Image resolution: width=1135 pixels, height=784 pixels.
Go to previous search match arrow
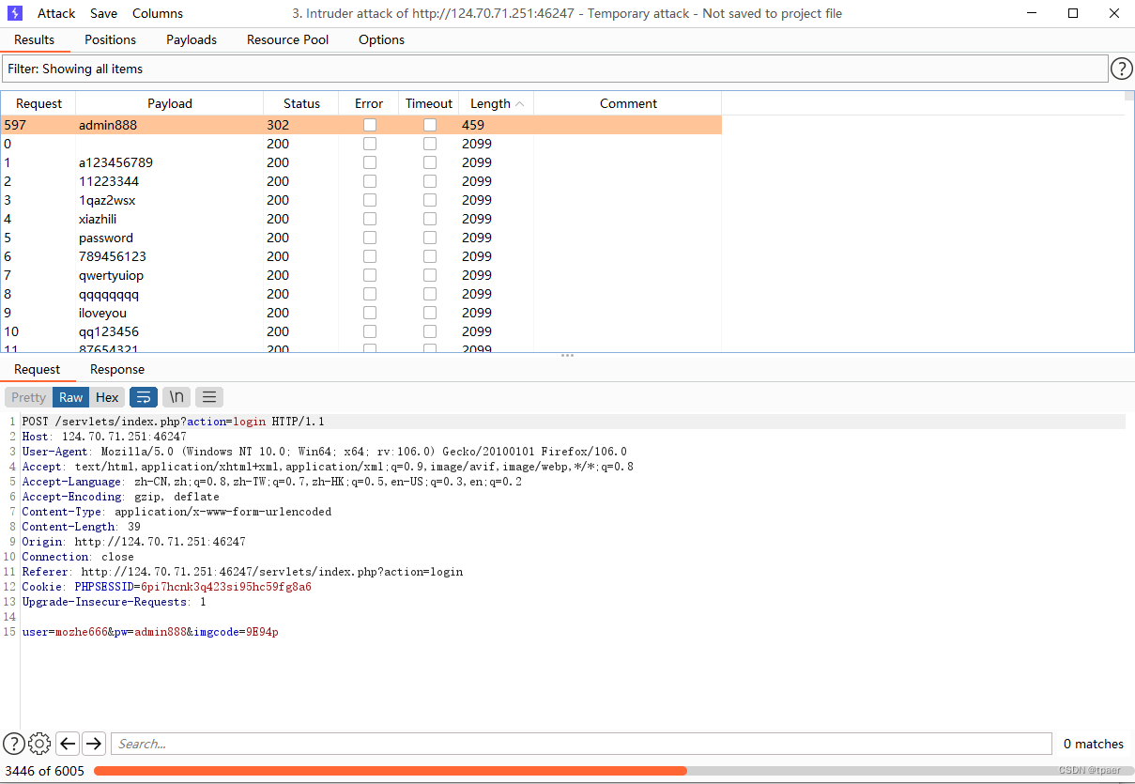tap(68, 744)
